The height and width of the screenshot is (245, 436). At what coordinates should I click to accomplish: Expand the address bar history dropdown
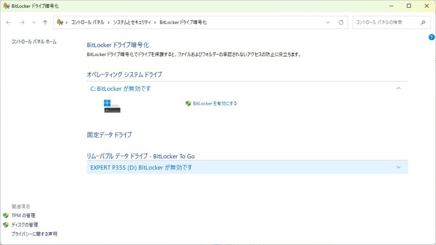pos(328,23)
